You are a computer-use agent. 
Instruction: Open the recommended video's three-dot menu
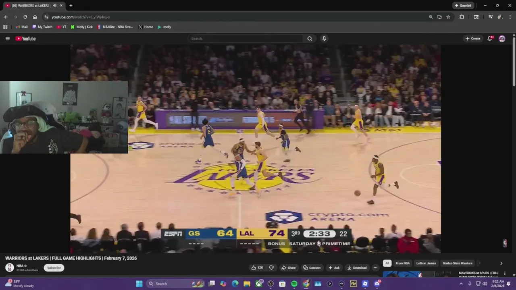pyautogui.click(x=505, y=273)
